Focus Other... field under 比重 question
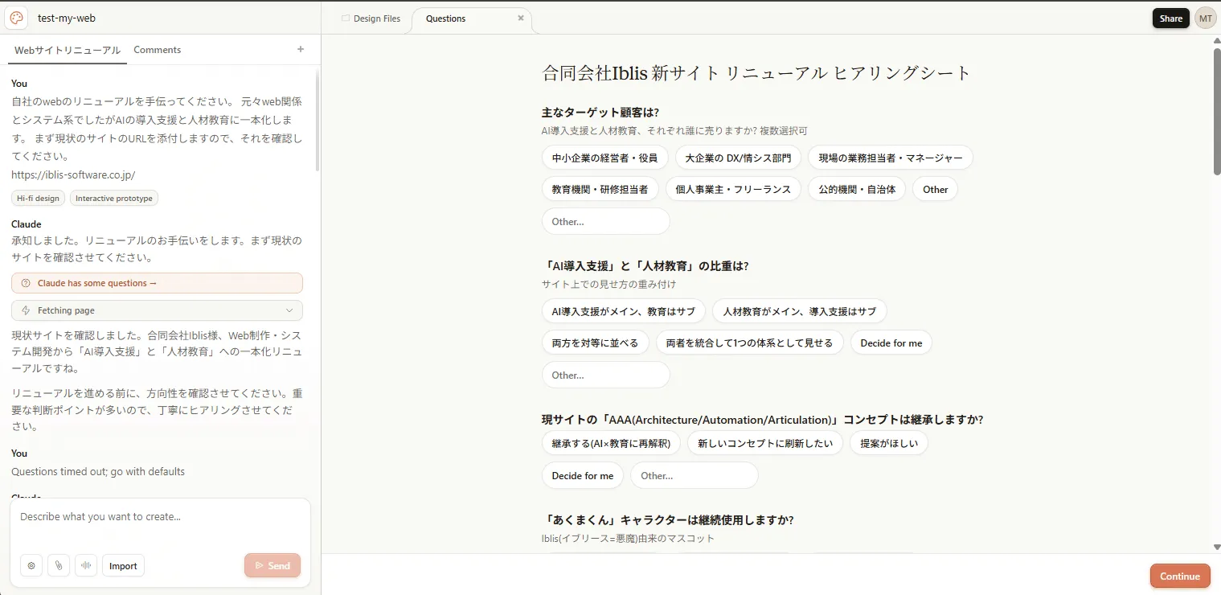Viewport: 1221px width, 595px height. tap(605, 375)
